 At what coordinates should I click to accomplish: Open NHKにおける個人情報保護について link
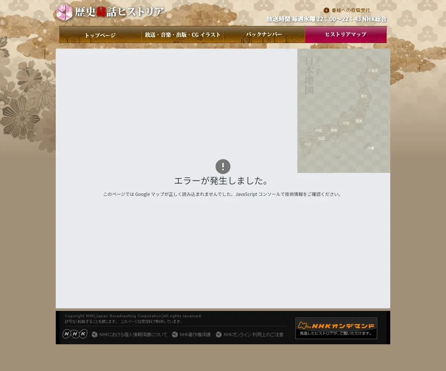click(133, 335)
